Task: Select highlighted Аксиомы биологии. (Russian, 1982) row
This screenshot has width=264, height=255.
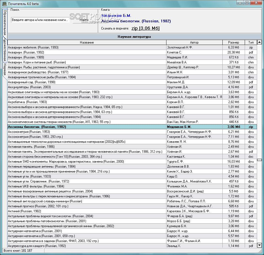Action: pos(132,127)
